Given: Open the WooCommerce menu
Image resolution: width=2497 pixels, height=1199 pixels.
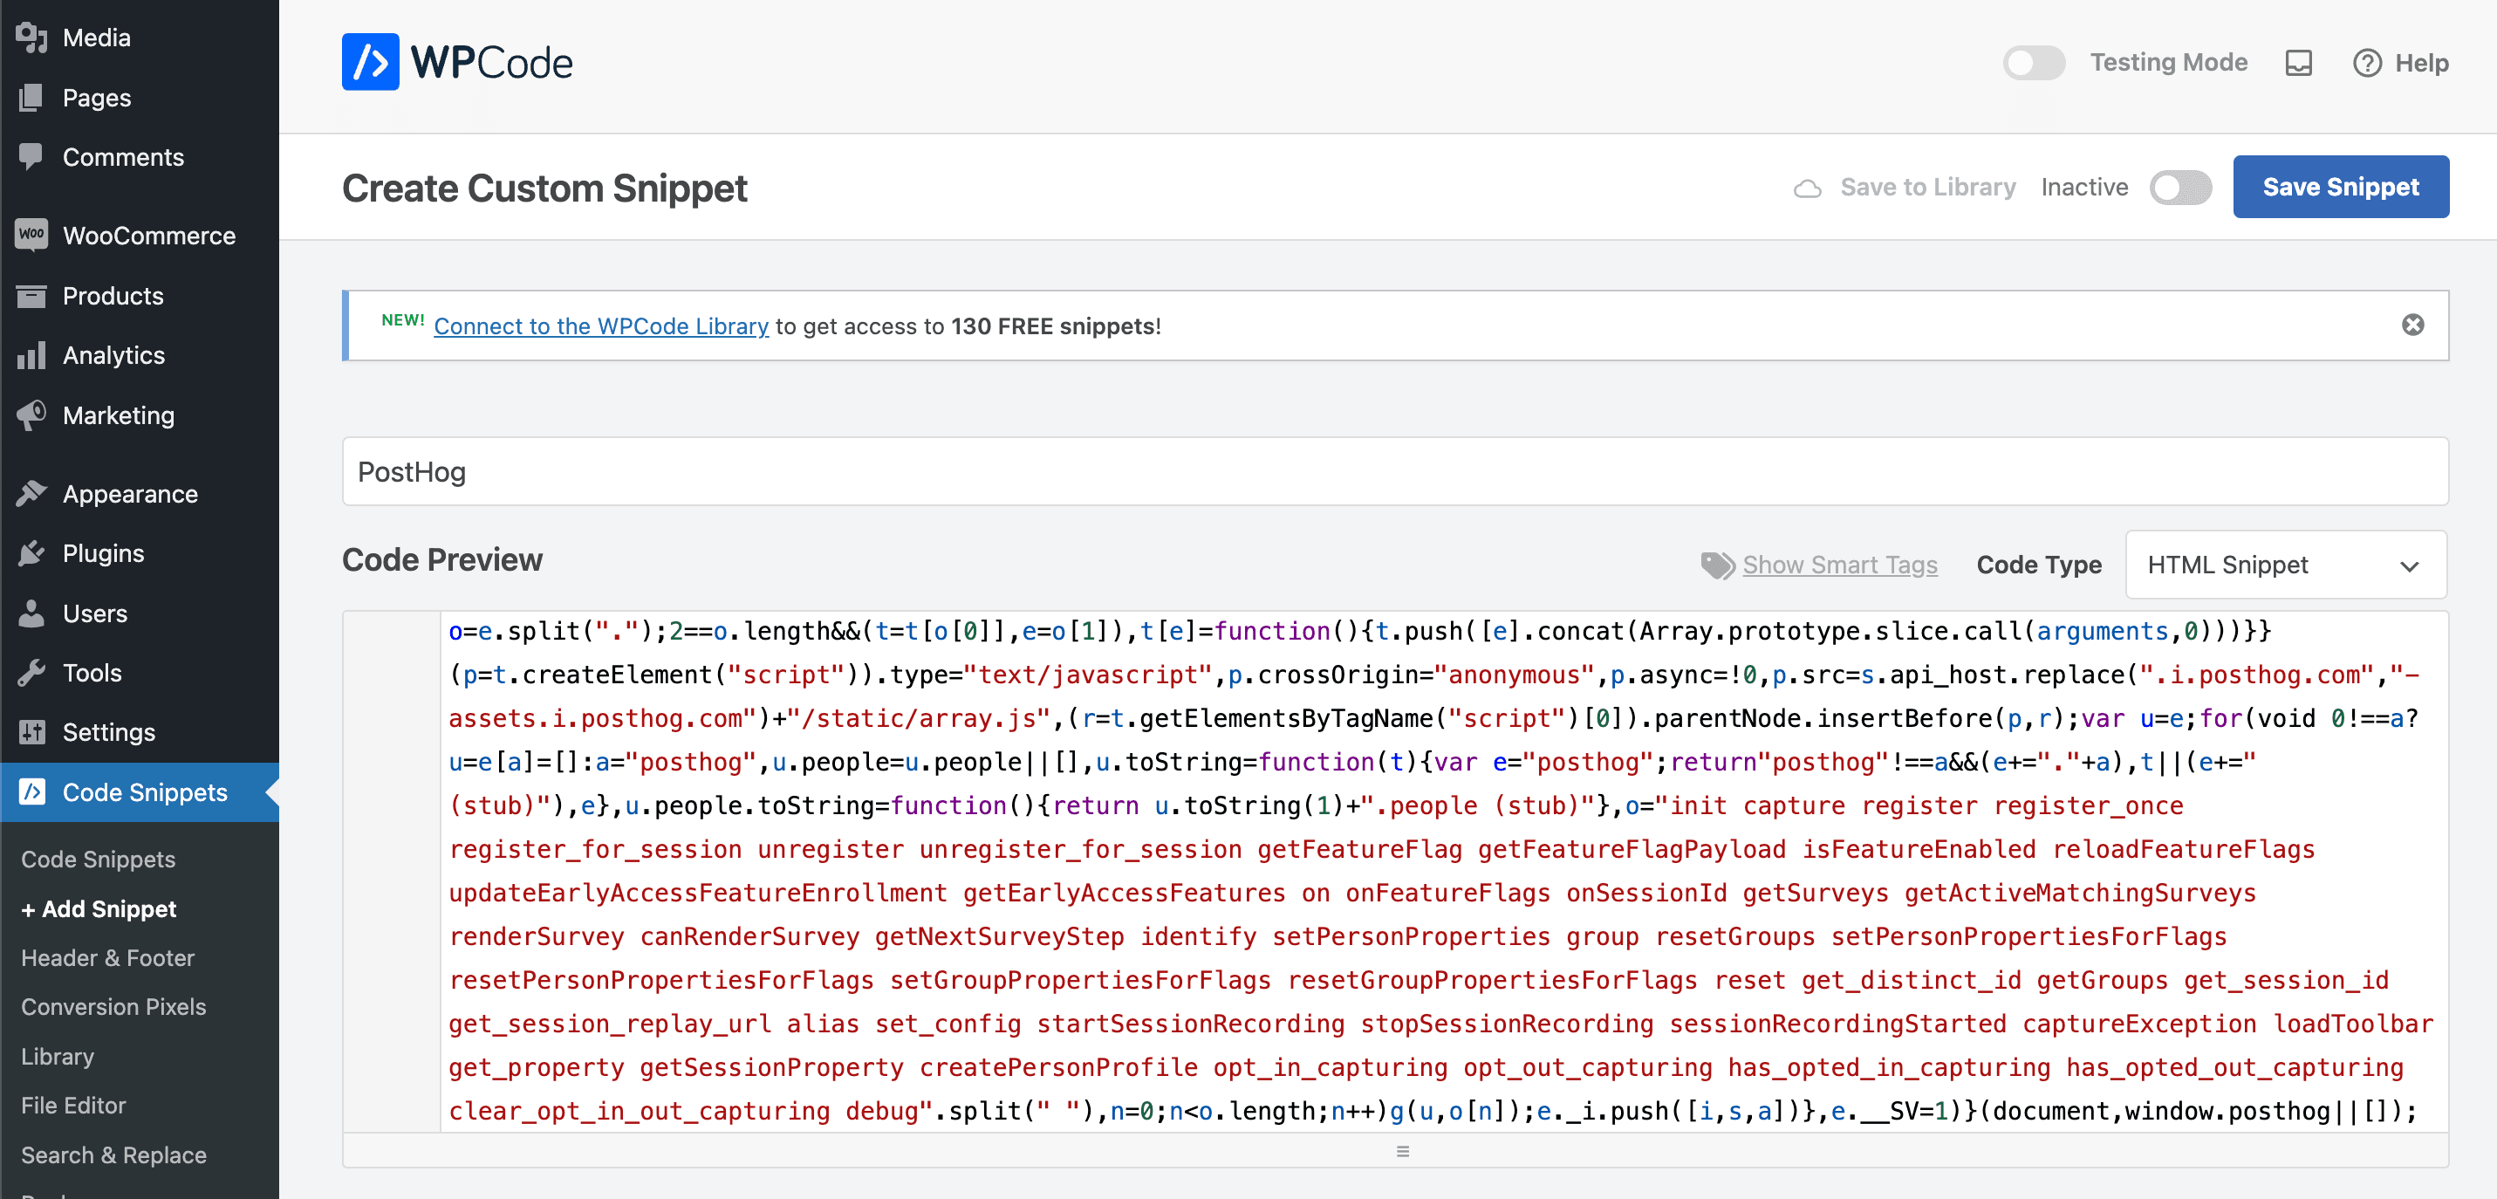Looking at the screenshot, I should point(140,236).
